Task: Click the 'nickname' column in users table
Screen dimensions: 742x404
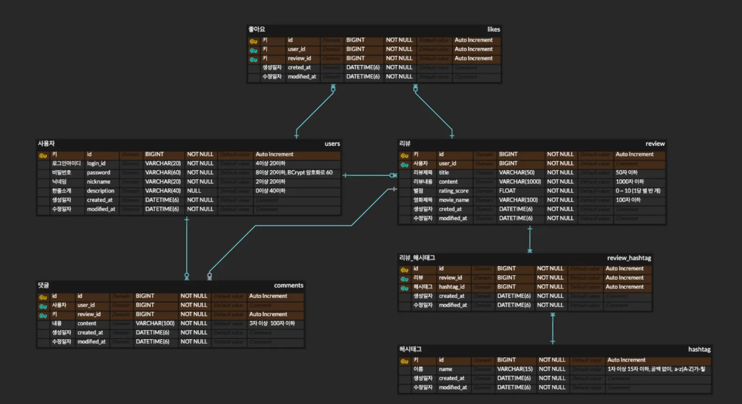Action: pyautogui.click(x=99, y=182)
